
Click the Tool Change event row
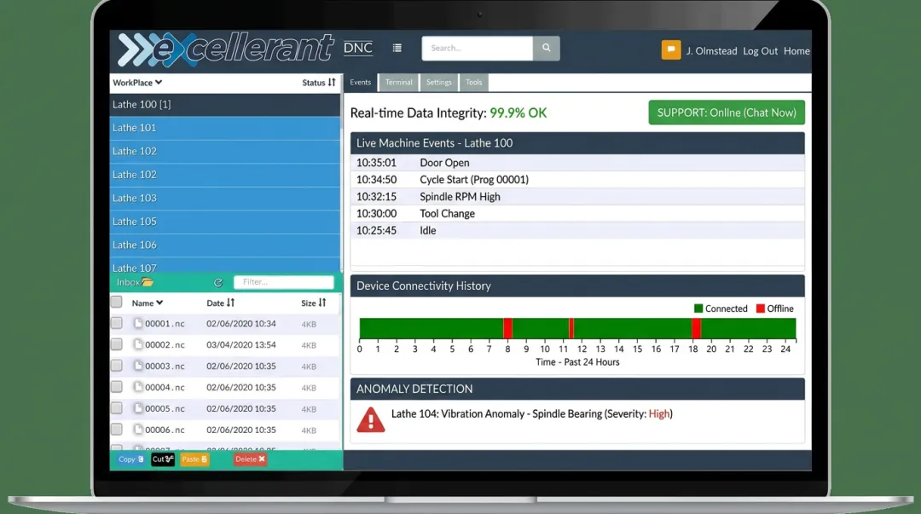[577, 214]
